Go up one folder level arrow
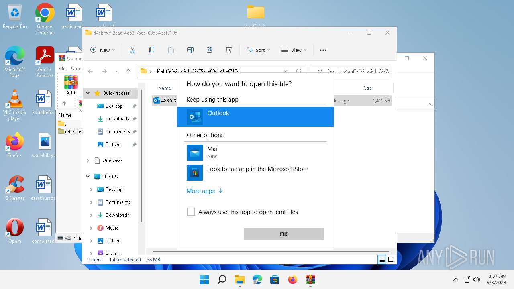This screenshot has width=514, height=289. coord(128,71)
